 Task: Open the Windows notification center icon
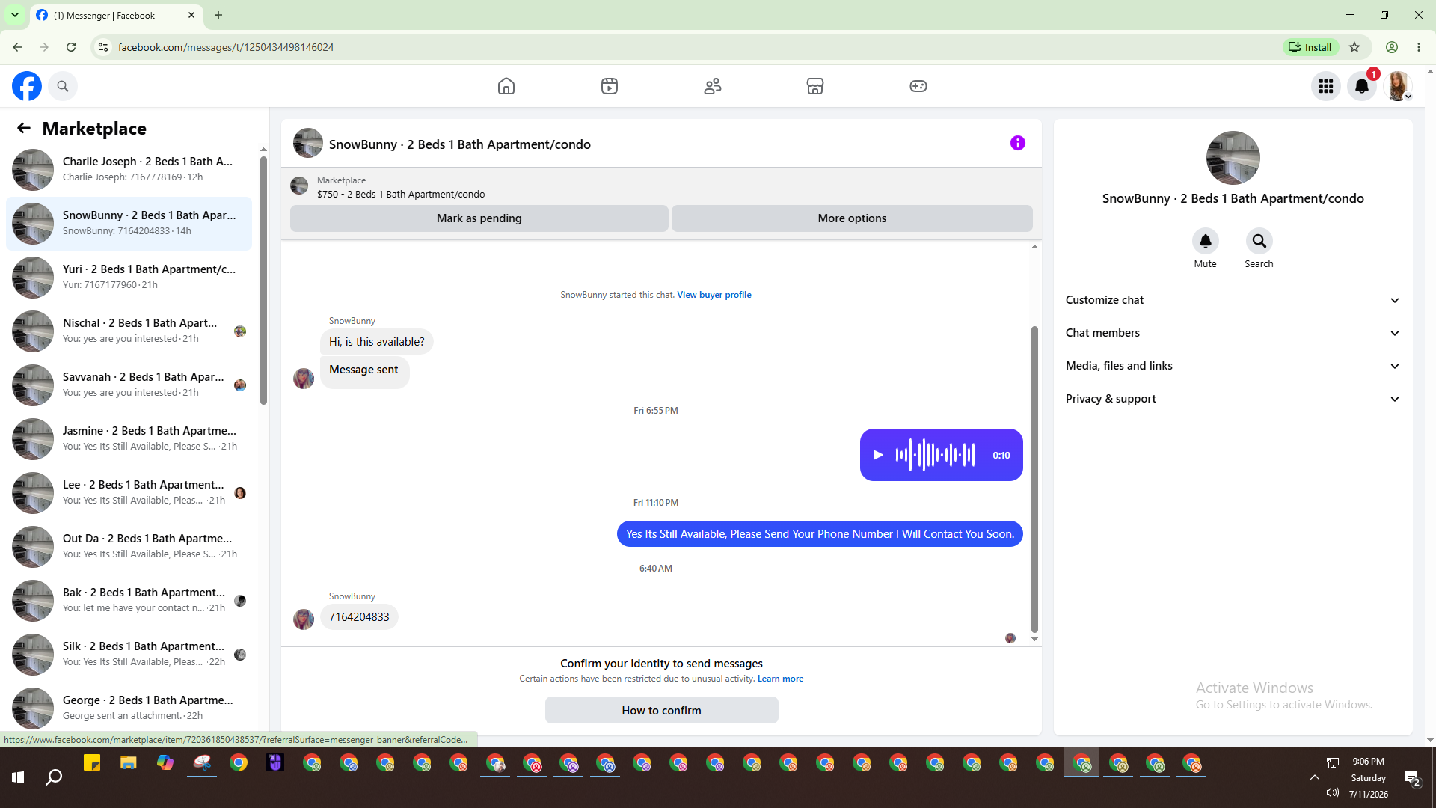coord(1412,778)
